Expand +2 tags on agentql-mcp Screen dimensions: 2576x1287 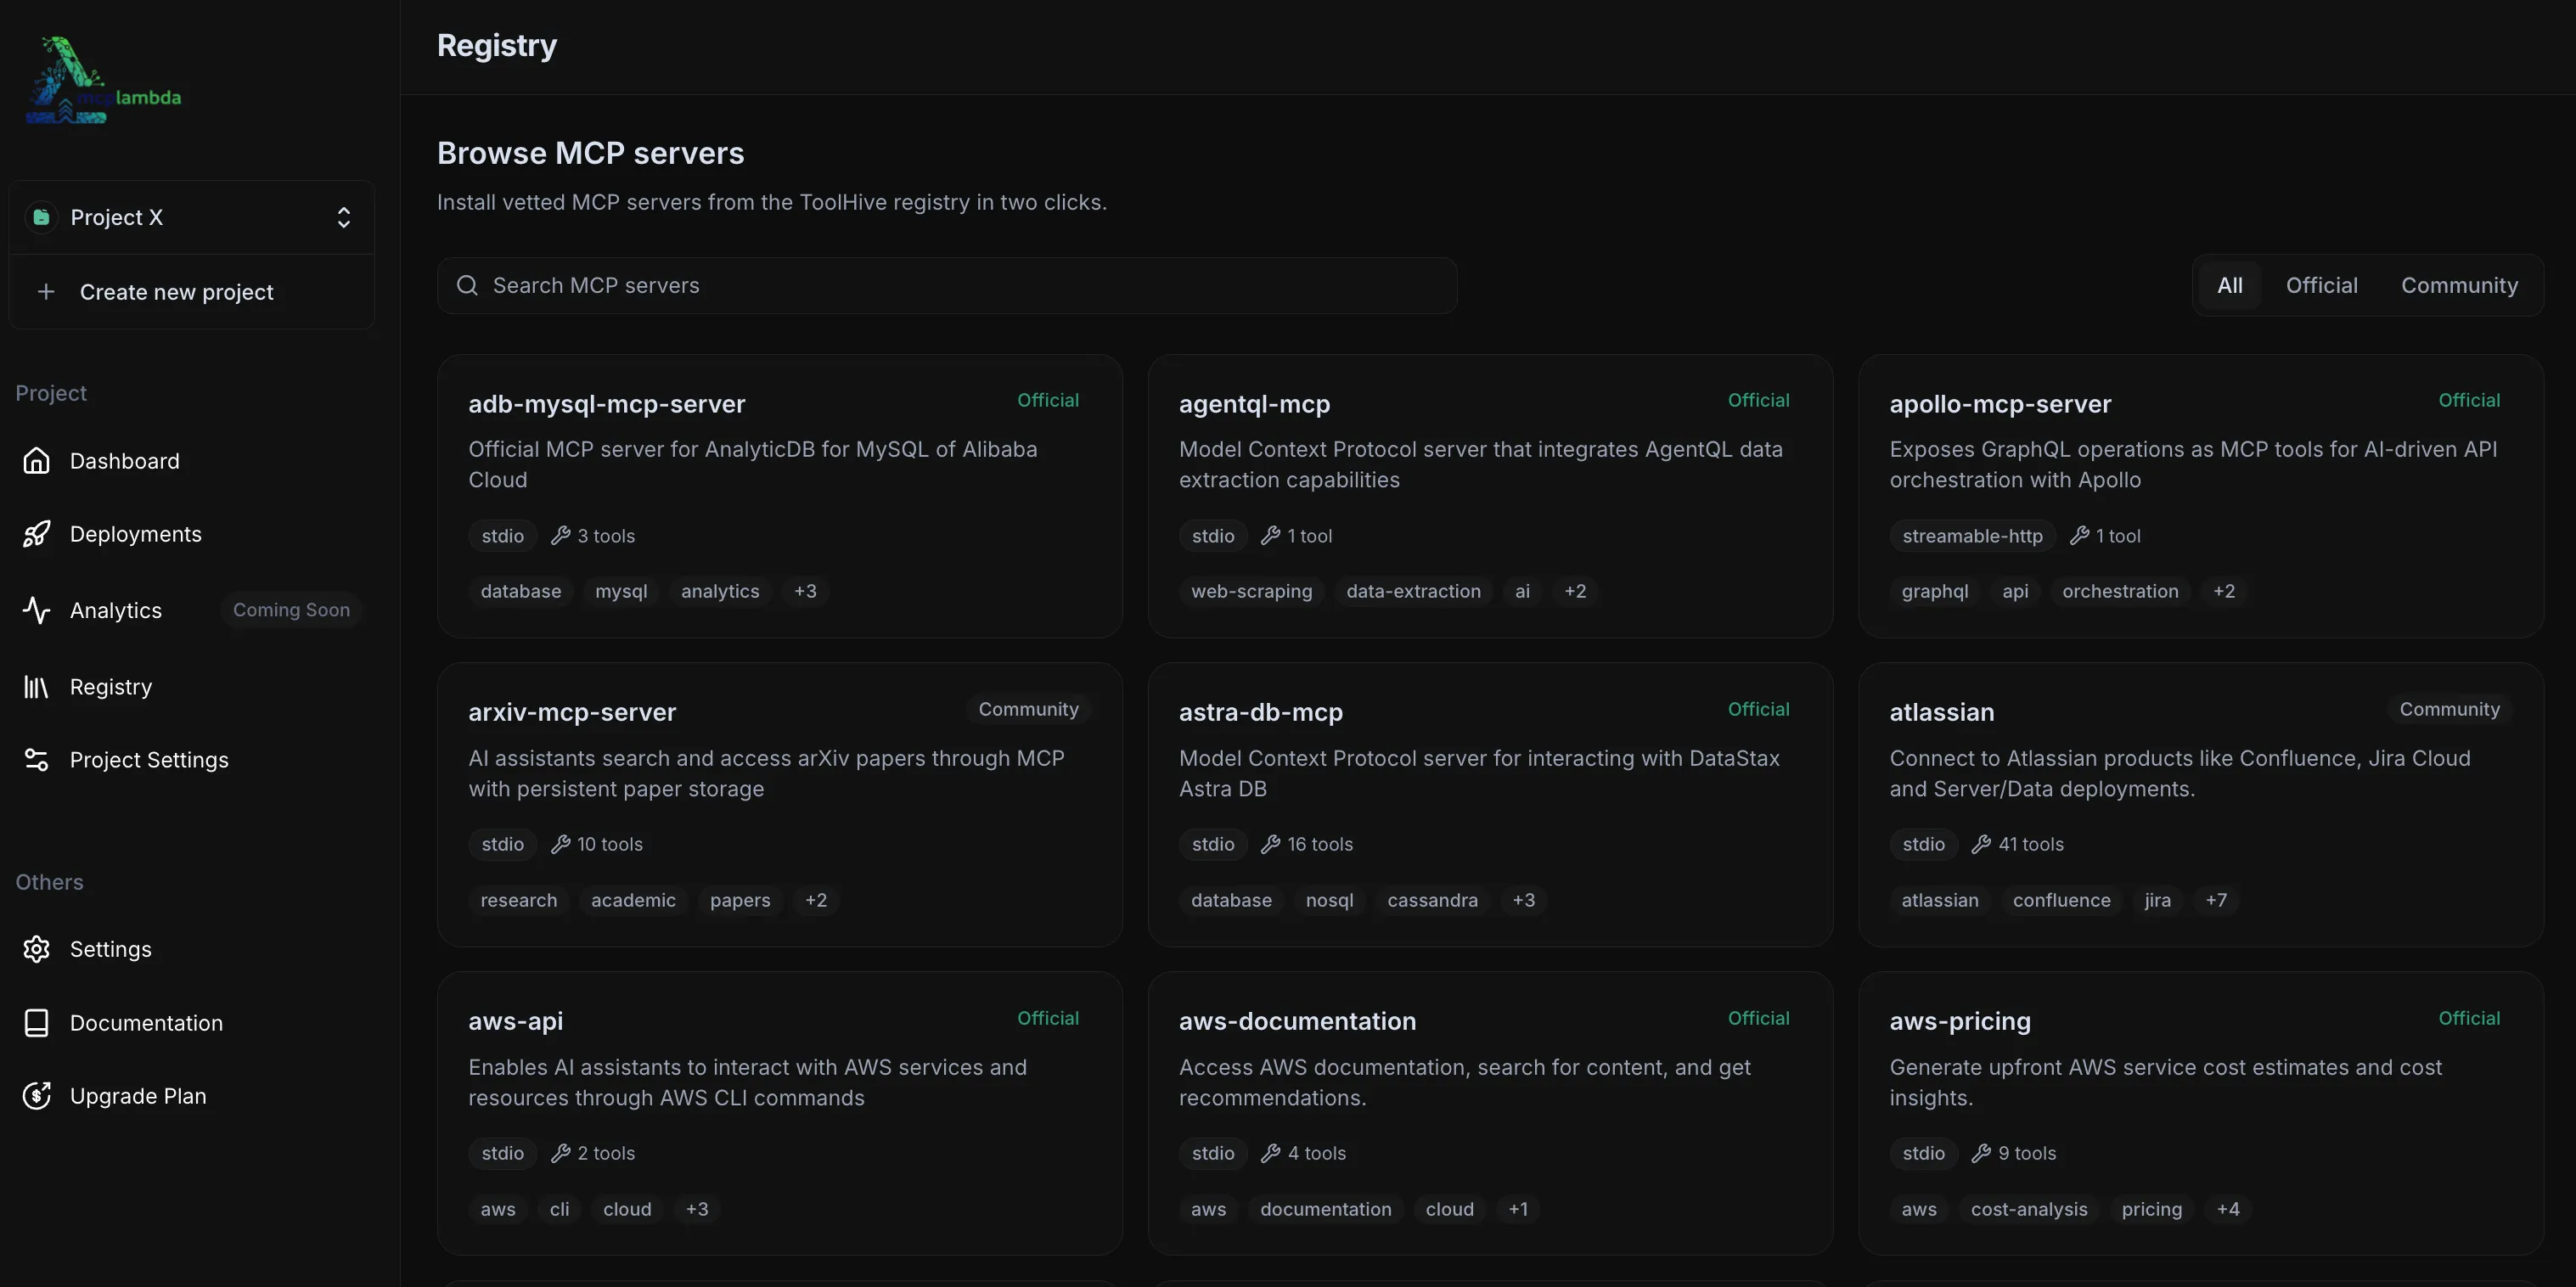pos(1575,591)
